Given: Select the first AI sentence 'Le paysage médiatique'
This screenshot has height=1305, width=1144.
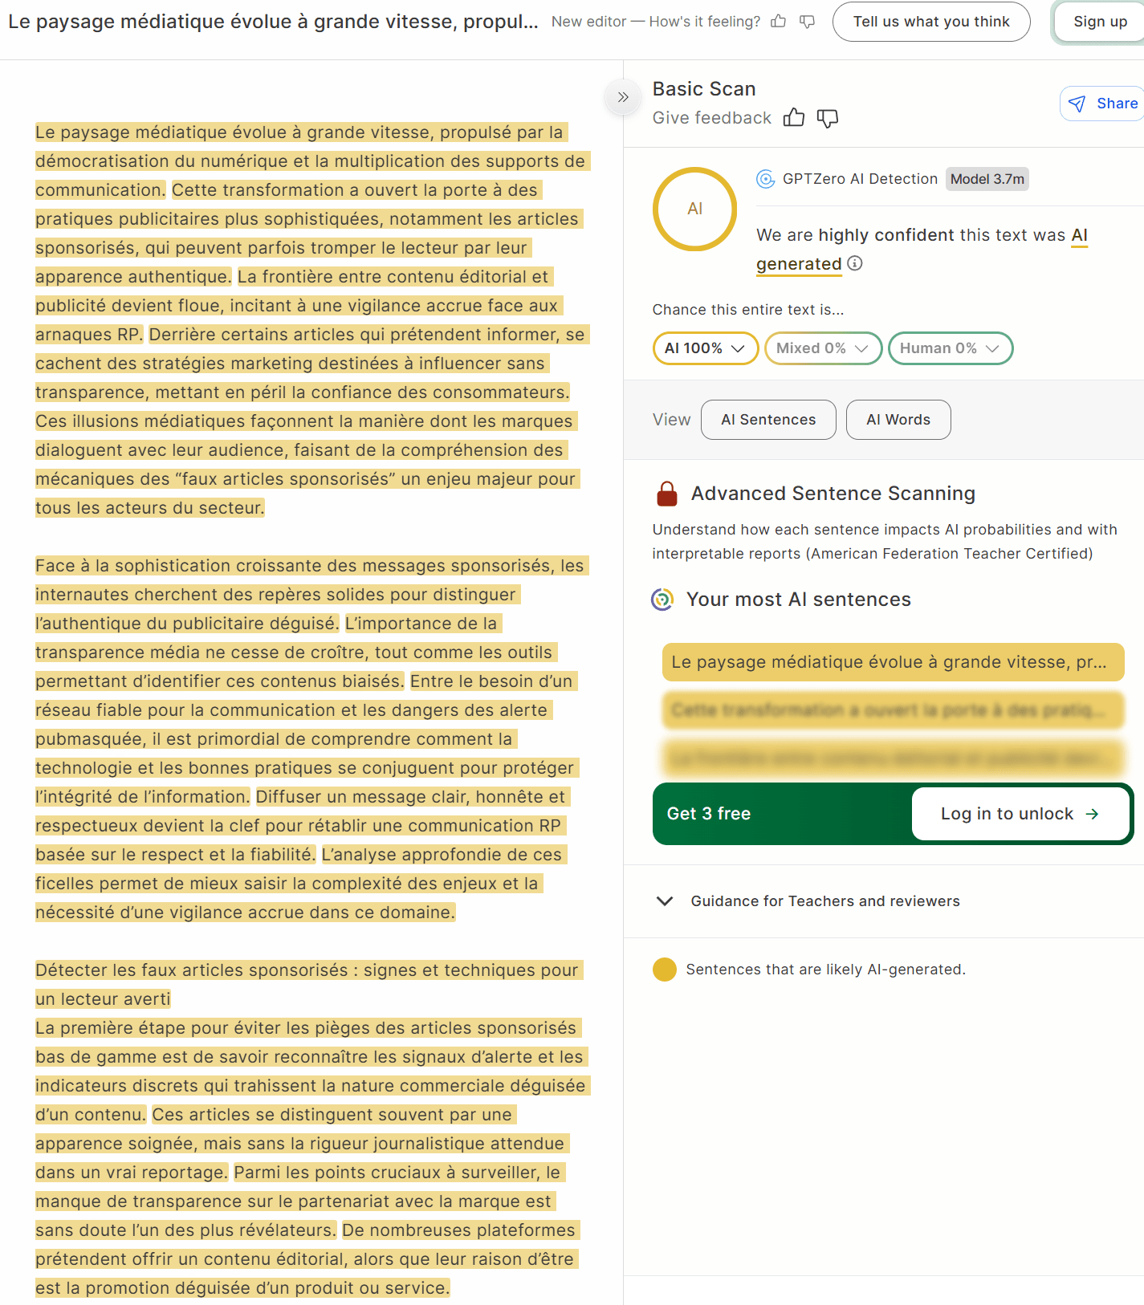Looking at the screenshot, I should pos(893,662).
